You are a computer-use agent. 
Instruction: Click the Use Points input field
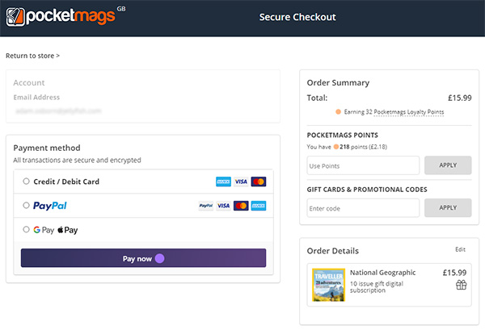coord(363,165)
